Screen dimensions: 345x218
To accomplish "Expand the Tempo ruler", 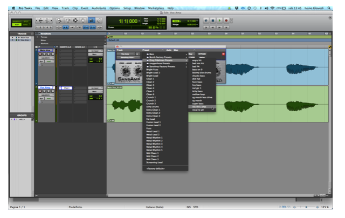I will pos(38,37).
